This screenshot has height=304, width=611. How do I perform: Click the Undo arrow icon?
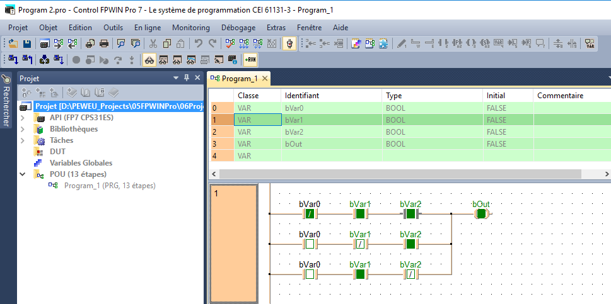[199, 44]
